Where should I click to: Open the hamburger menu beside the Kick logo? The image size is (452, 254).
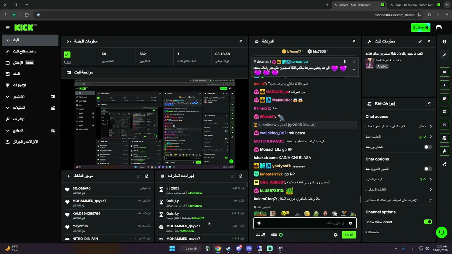7,28
